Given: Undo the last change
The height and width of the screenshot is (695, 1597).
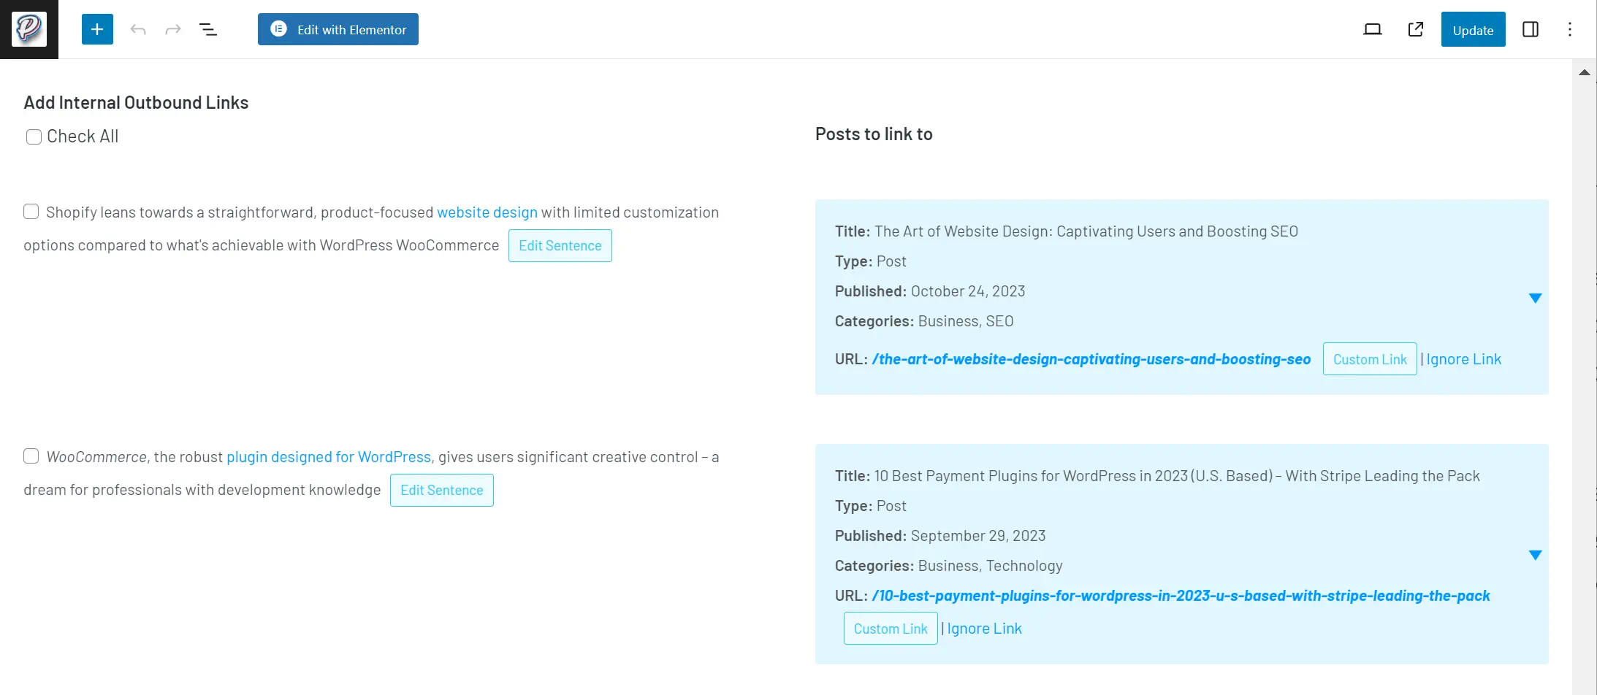Looking at the screenshot, I should 137,29.
